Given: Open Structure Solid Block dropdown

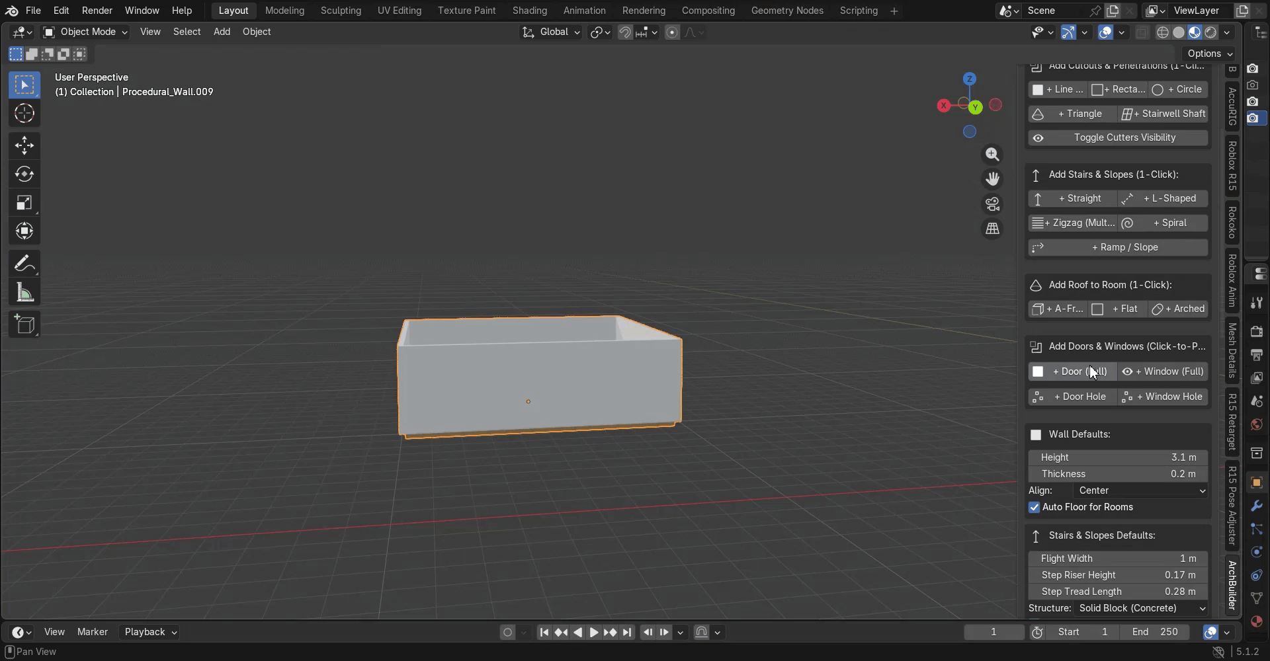Looking at the screenshot, I should (x=1141, y=609).
